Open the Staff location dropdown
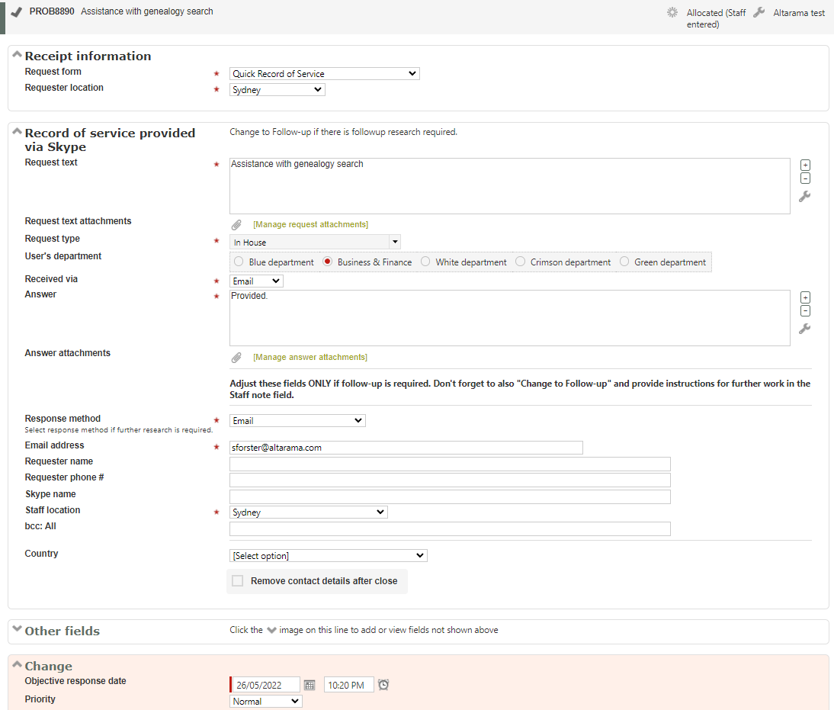834x710 pixels. (309, 512)
